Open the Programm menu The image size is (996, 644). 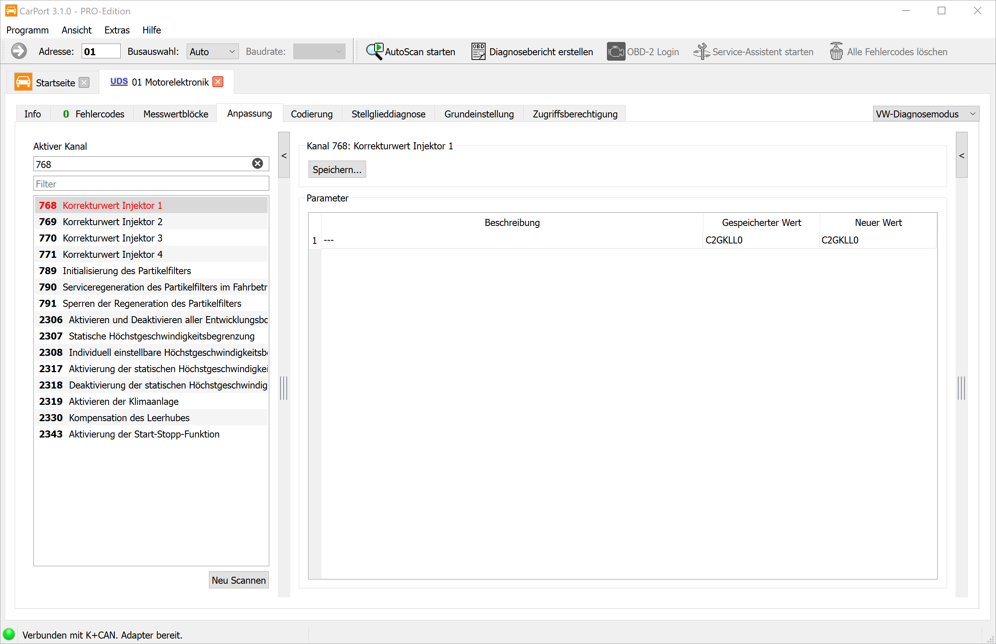pyautogui.click(x=27, y=30)
